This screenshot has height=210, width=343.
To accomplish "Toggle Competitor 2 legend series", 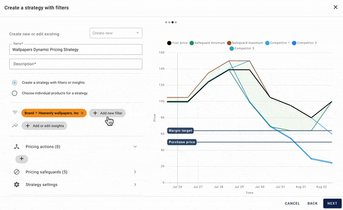I will click(x=304, y=43).
